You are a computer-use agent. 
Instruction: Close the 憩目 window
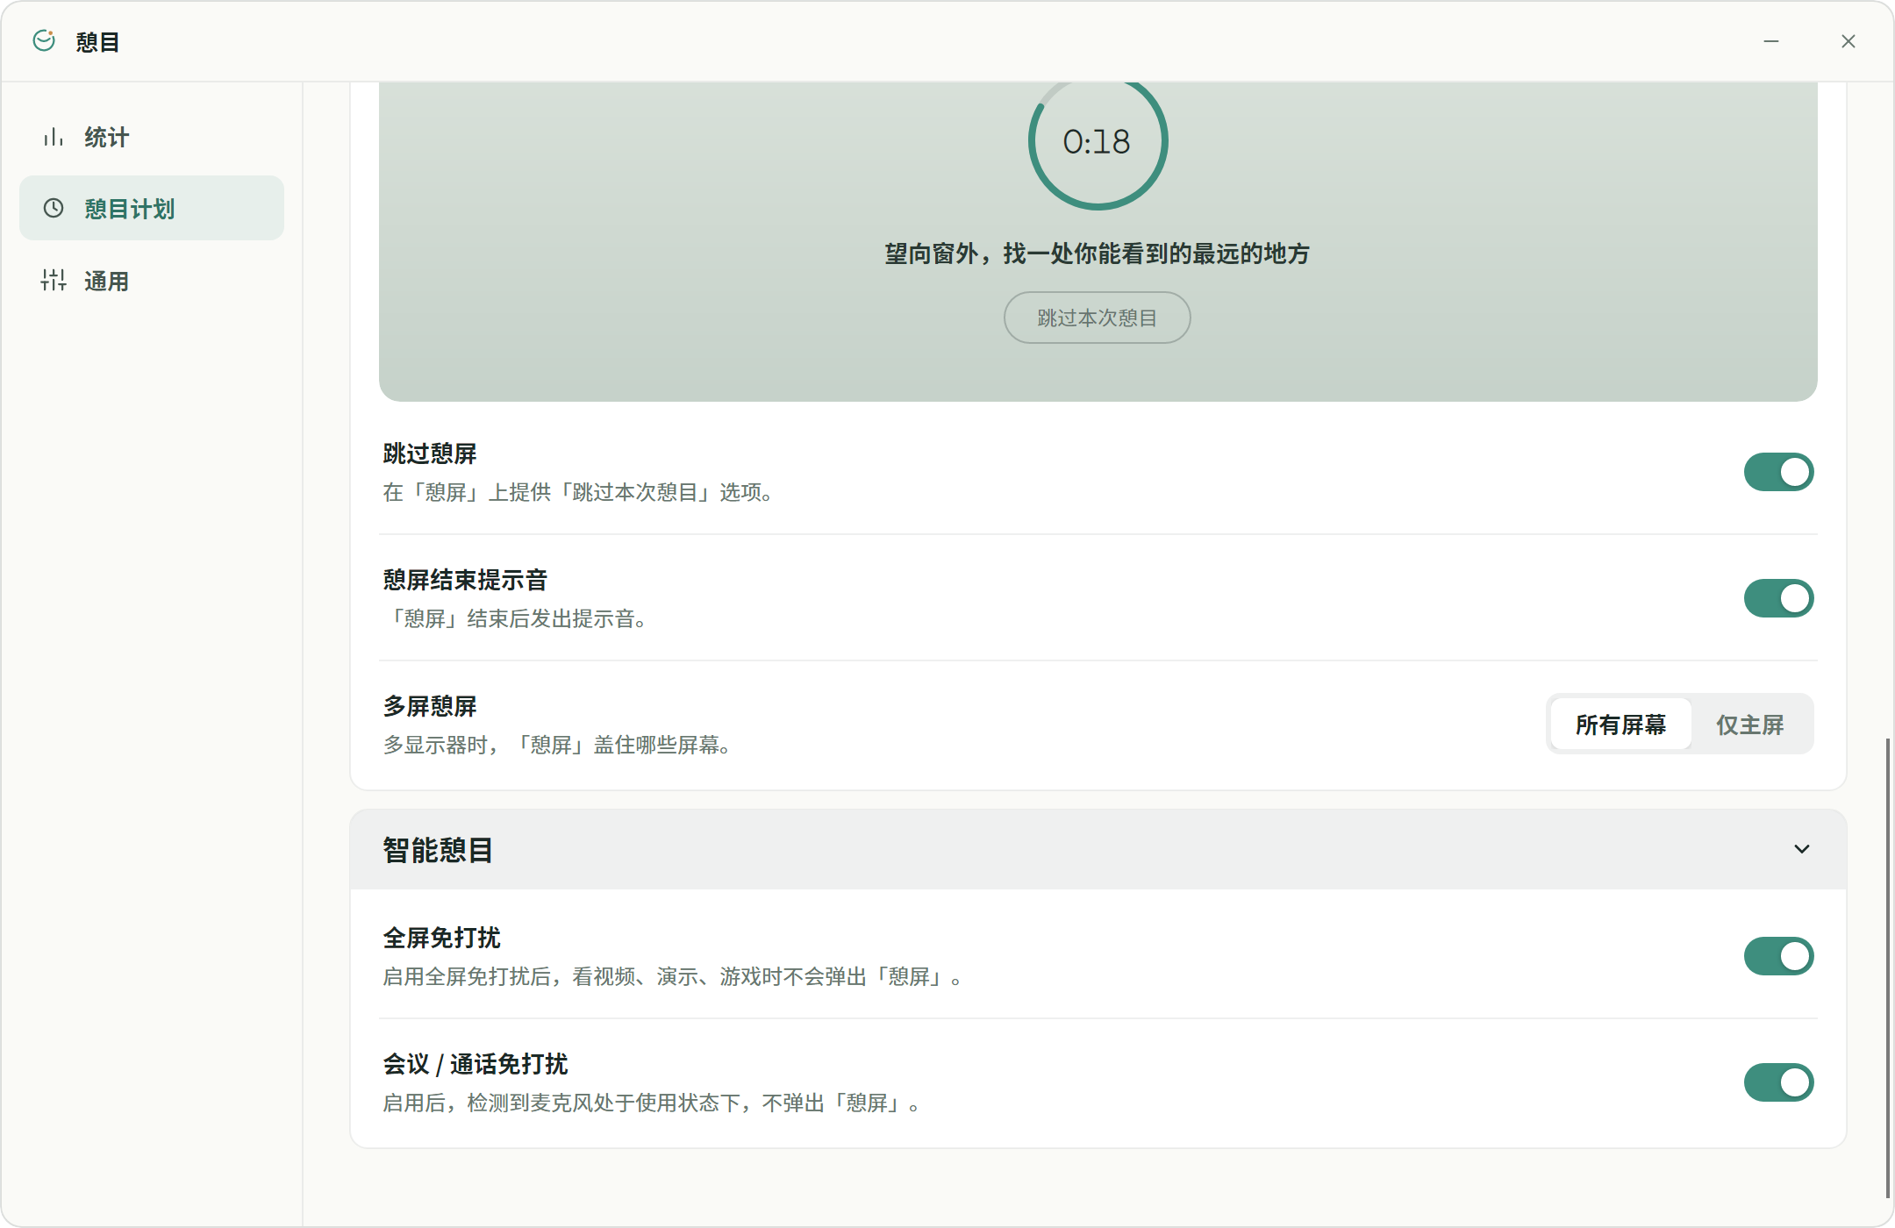tap(1849, 41)
